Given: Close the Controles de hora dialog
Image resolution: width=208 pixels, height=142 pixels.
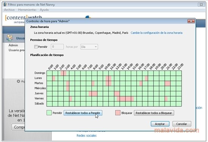Looking at the screenshot, I should tap(191, 21).
